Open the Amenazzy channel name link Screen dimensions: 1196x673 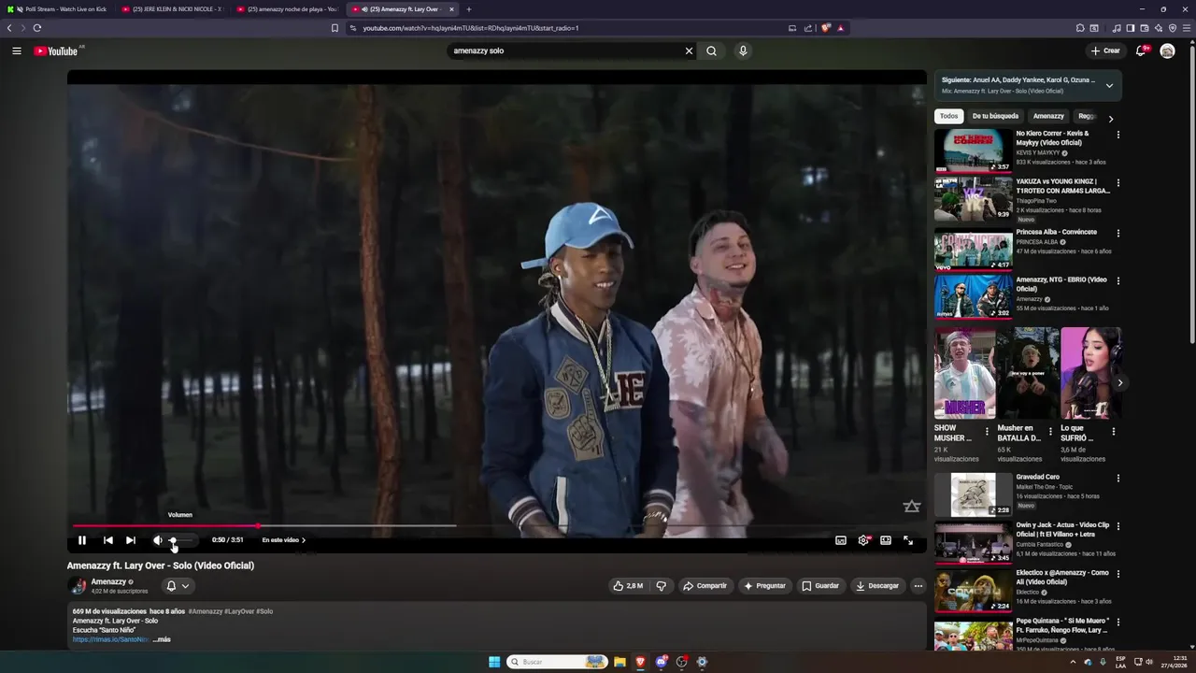click(108, 581)
